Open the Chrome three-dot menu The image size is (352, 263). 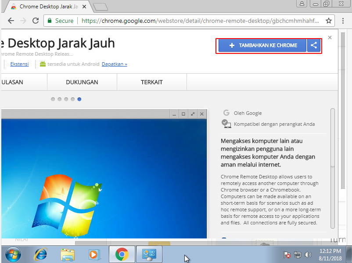(x=343, y=21)
